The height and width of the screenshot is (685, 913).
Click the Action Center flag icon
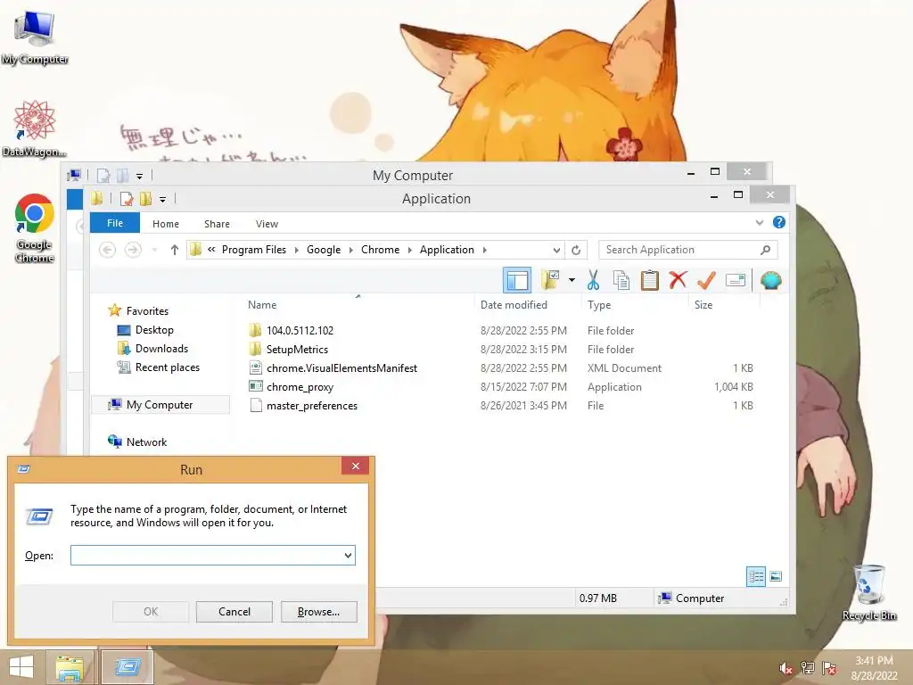pyautogui.click(x=829, y=668)
